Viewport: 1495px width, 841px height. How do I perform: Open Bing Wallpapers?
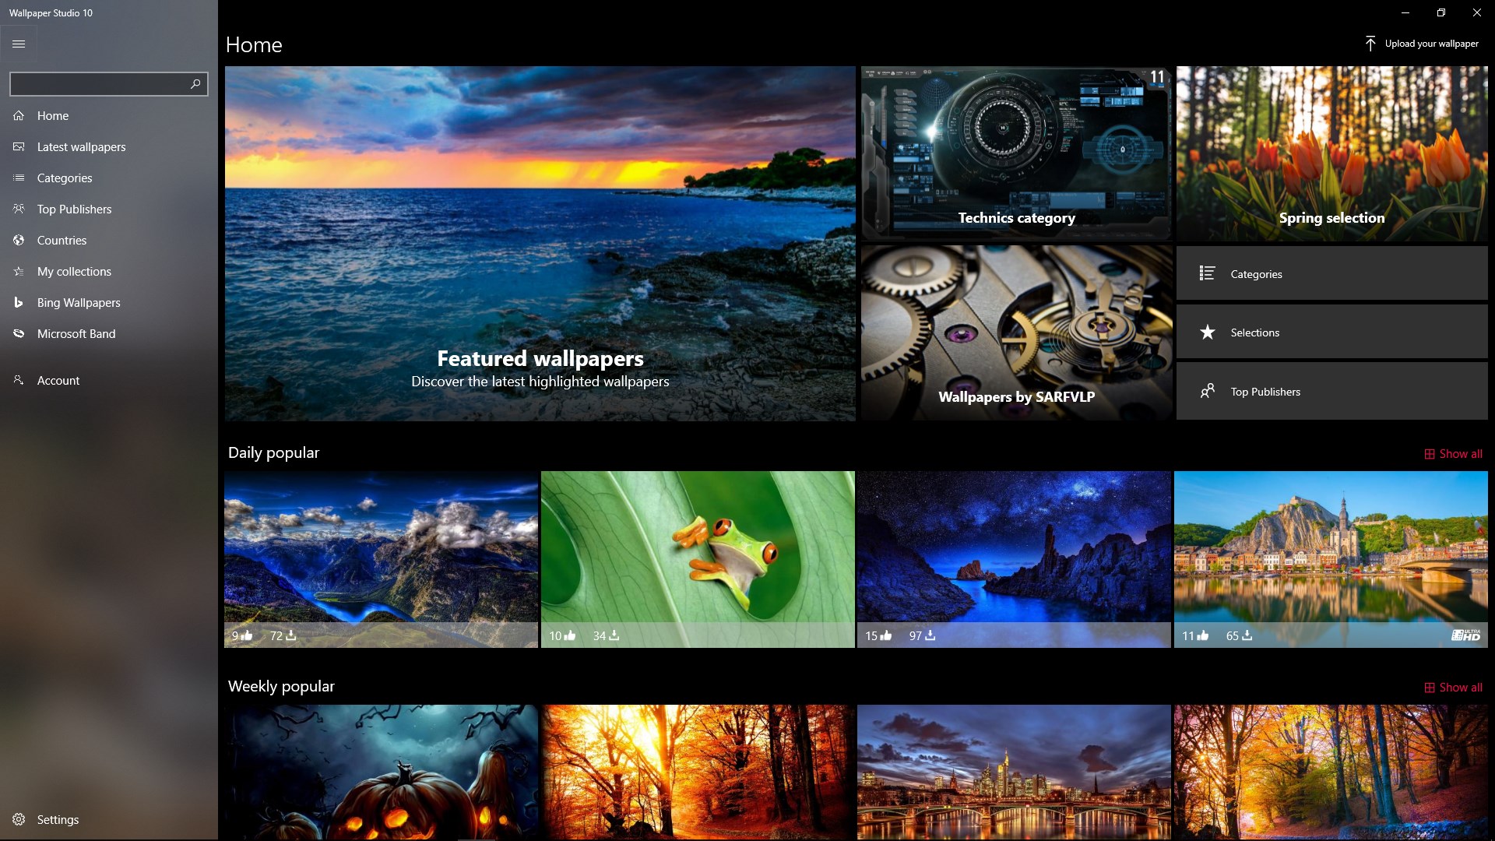78,302
